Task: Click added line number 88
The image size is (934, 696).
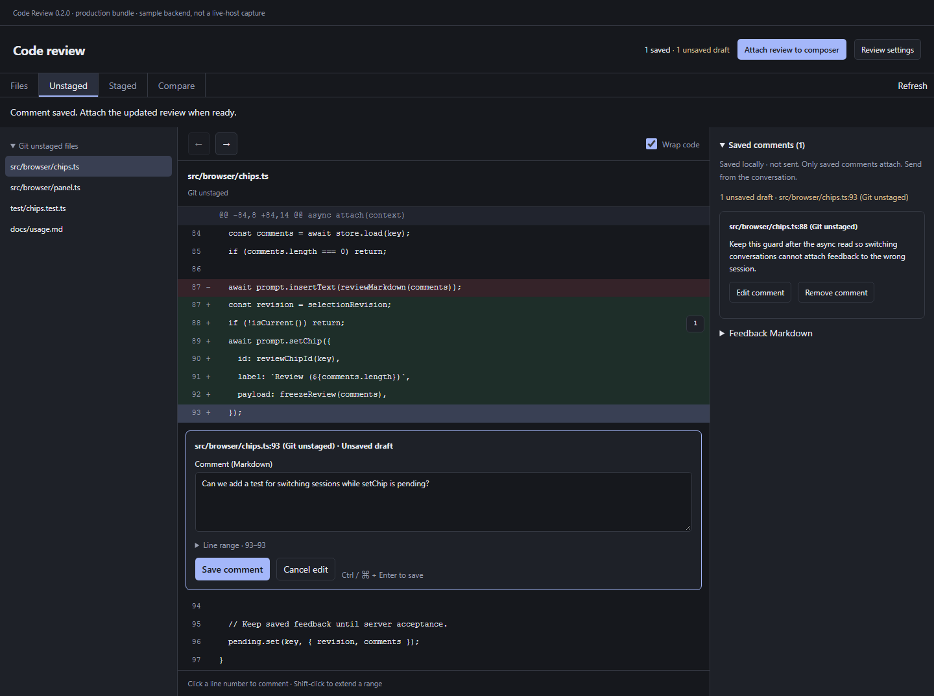Action: pyautogui.click(x=197, y=323)
